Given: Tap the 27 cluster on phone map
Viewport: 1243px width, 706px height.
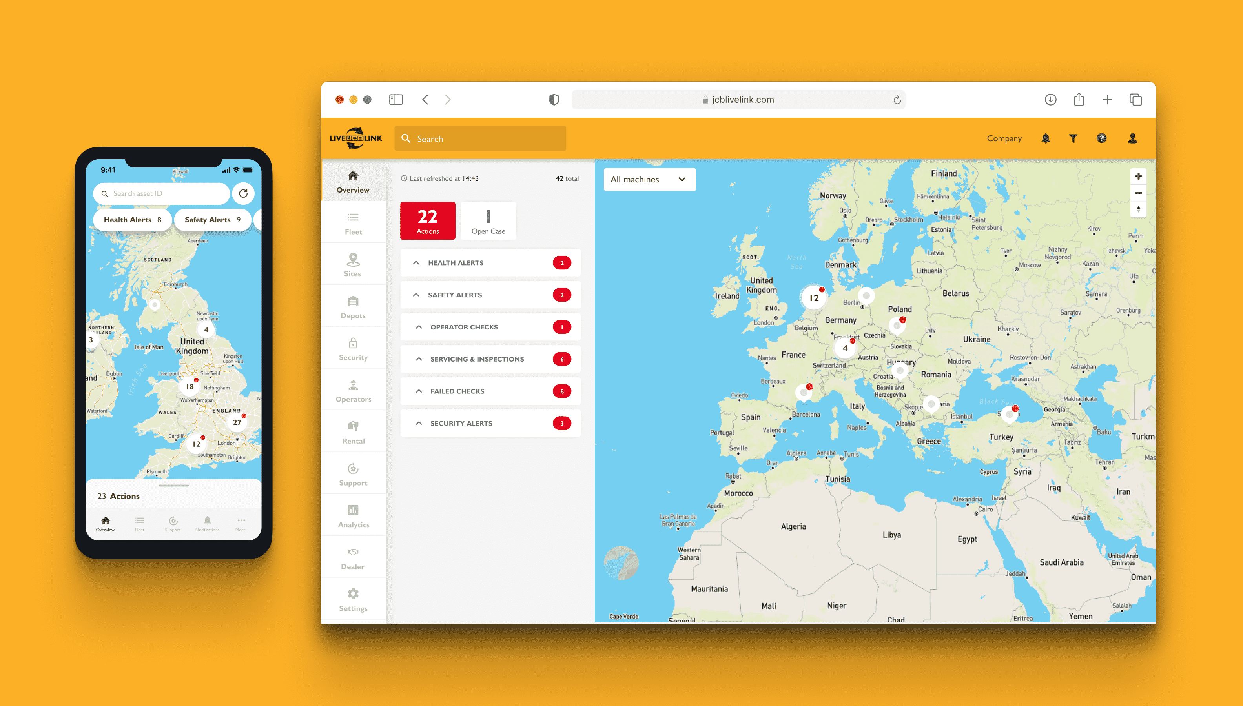Looking at the screenshot, I should point(237,422).
